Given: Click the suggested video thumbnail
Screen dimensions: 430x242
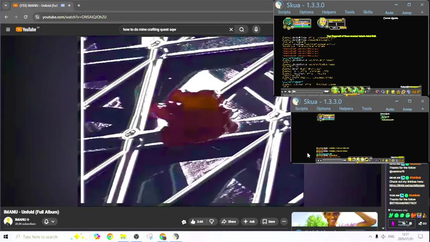Looking at the screenshot, I should (x=335, y=219).
